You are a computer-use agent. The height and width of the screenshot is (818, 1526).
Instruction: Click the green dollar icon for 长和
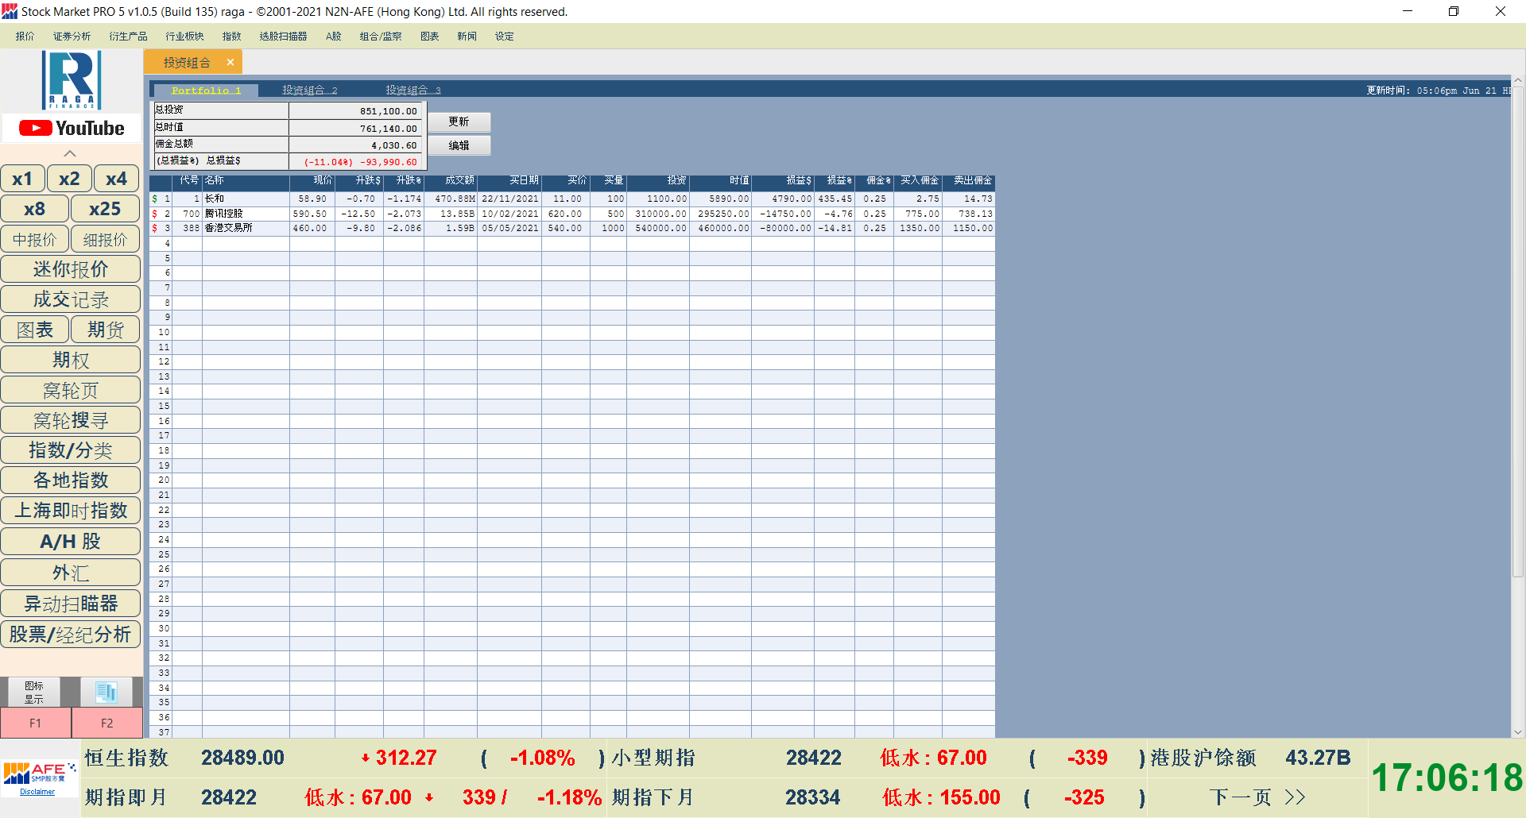click(155, 199)
